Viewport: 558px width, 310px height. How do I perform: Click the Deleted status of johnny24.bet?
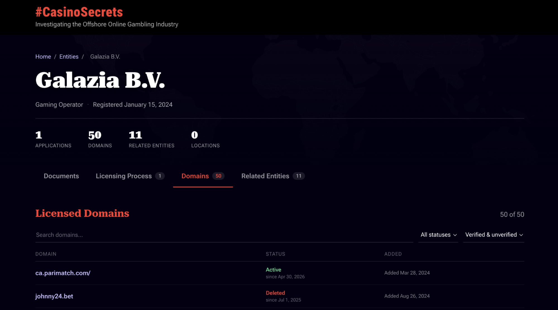pos(275,293)
